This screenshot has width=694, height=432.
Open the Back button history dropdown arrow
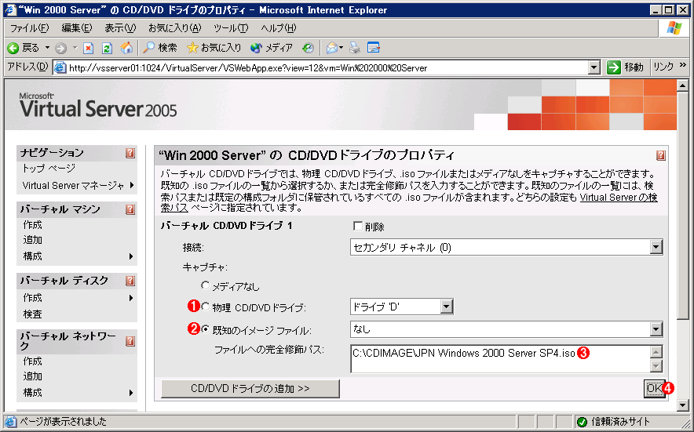(x=47, y=48)
